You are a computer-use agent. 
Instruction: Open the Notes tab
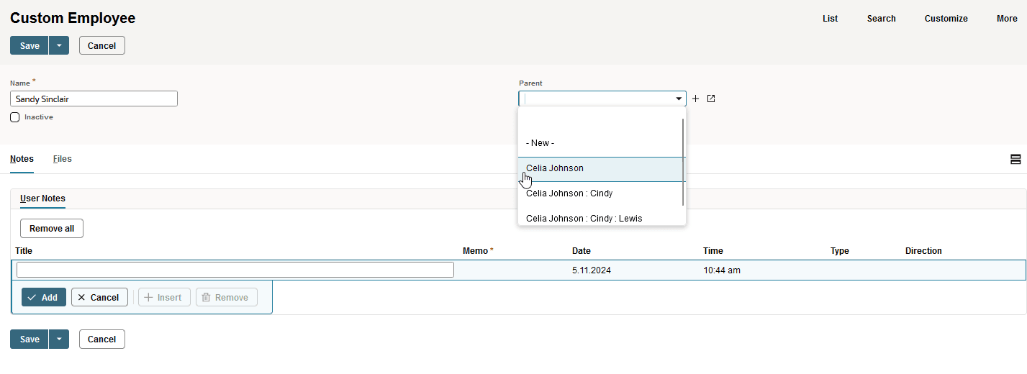click(x=22, y=159)
